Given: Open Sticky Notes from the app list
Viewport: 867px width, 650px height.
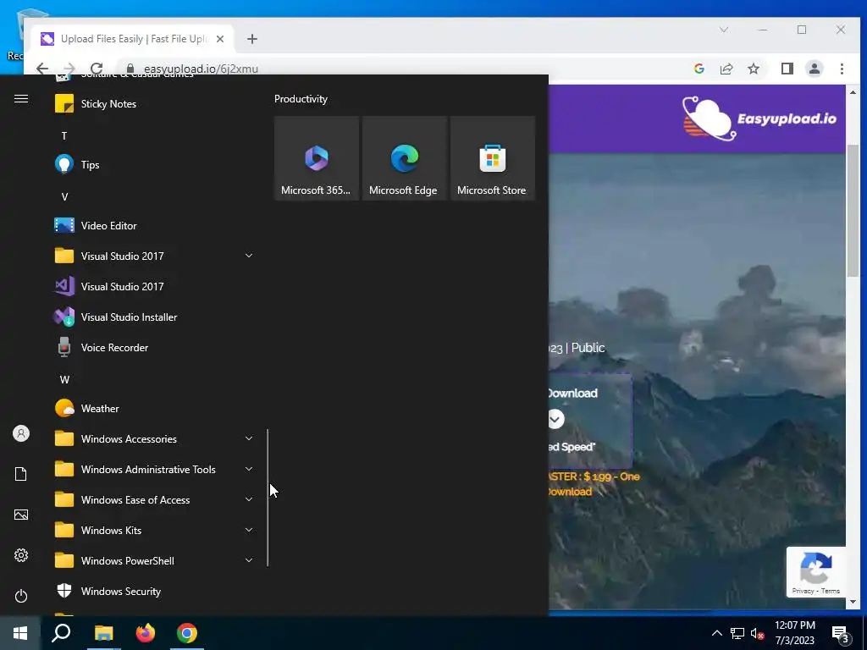Looking at the screenshot, I should pos(155,104).
